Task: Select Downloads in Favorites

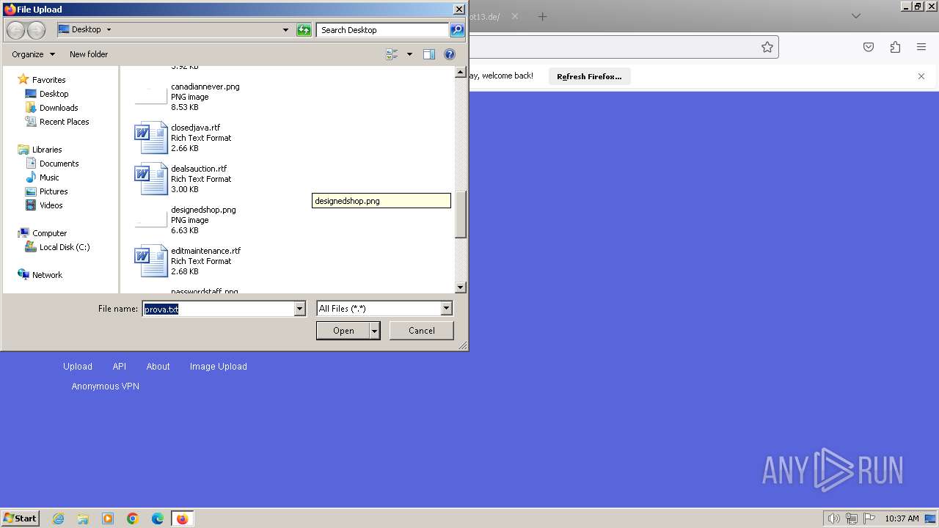Action: pyautogui.click(x=59, y=108)
